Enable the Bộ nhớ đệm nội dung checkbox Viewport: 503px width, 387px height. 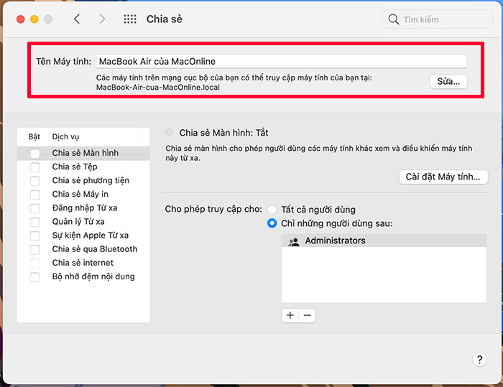point(35,277)
